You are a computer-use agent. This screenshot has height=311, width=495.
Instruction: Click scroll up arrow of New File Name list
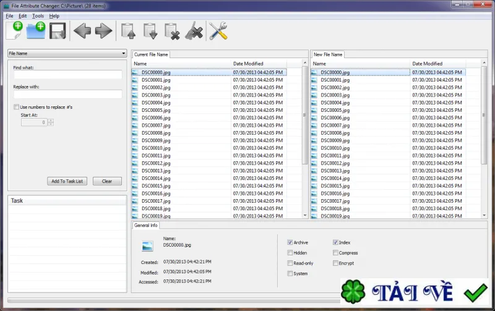[484, 63]
